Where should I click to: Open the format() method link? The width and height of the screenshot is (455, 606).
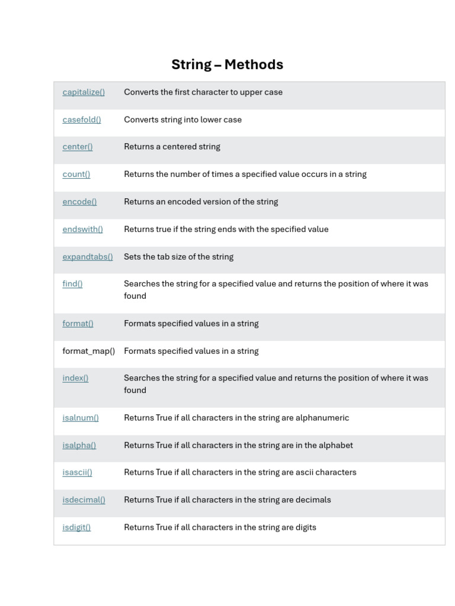(78, 324)
